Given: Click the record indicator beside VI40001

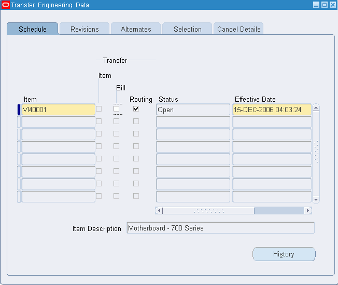Looking at the screenshot, I should click(x=19, y=110).
